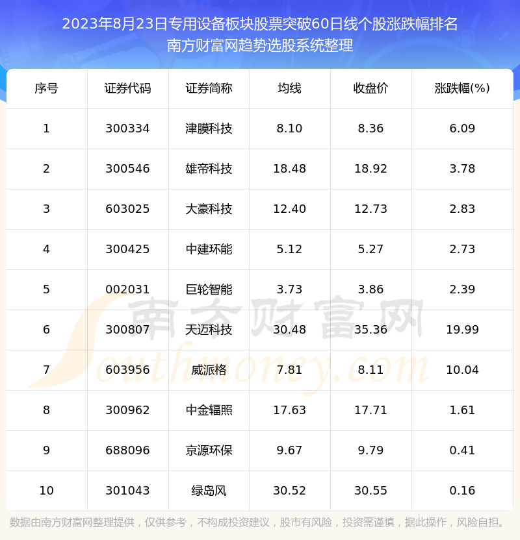
Task: Click the 证券代码 column header
Action: point(127,88)
